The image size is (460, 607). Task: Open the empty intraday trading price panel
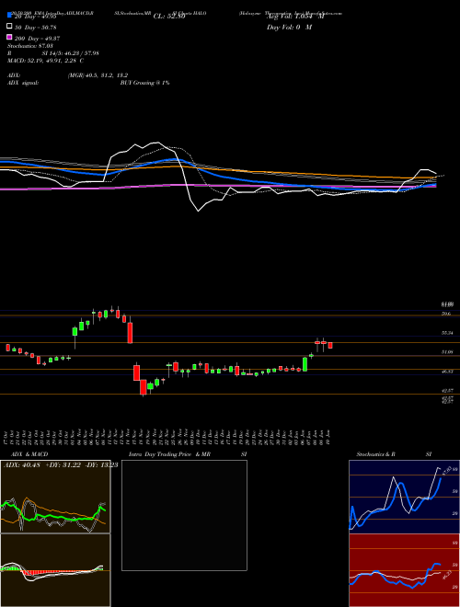(x=184, y=515)
